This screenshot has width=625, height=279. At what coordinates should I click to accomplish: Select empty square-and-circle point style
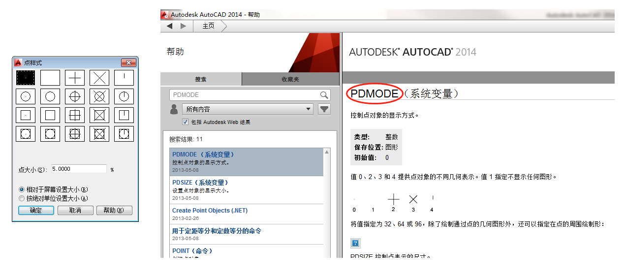click(50, 134)
